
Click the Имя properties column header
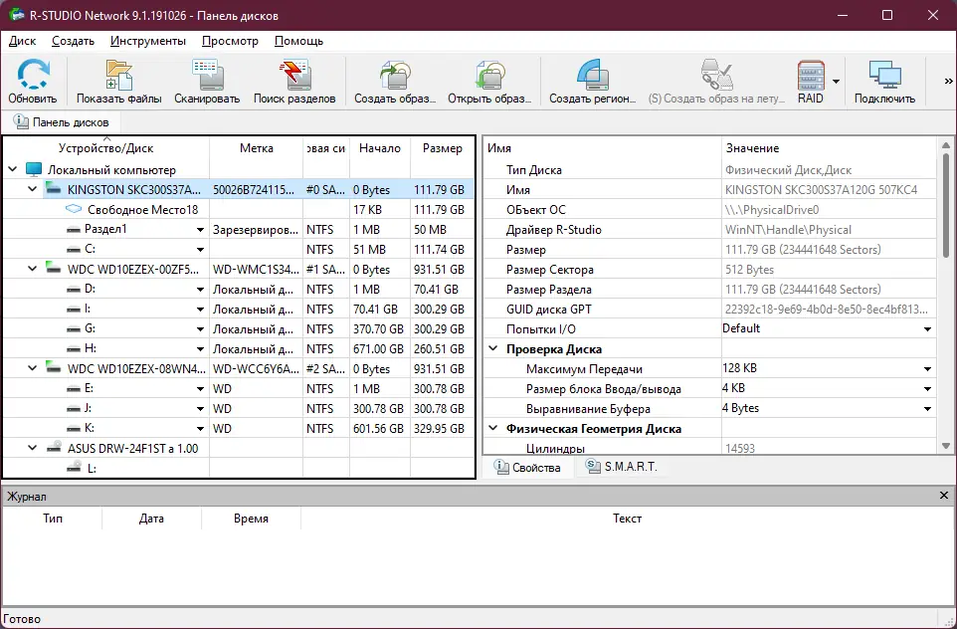603,147
